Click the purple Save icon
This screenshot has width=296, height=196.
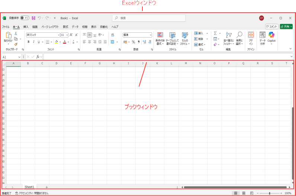click(33, 18)
